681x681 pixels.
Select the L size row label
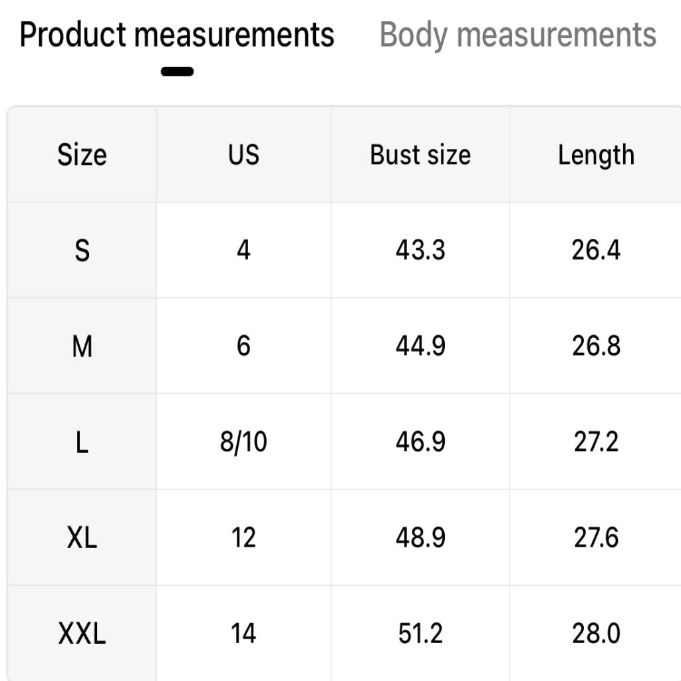pyautogui.click(x=82, y=442)
